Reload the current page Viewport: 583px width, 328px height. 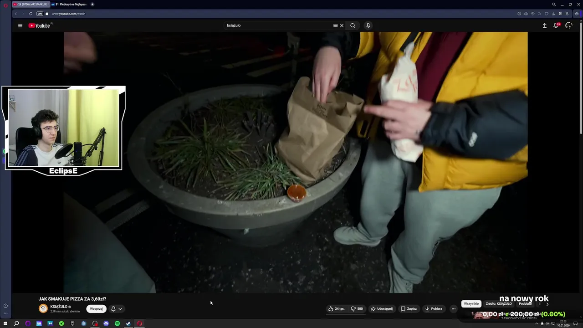(x=31, y=14)
